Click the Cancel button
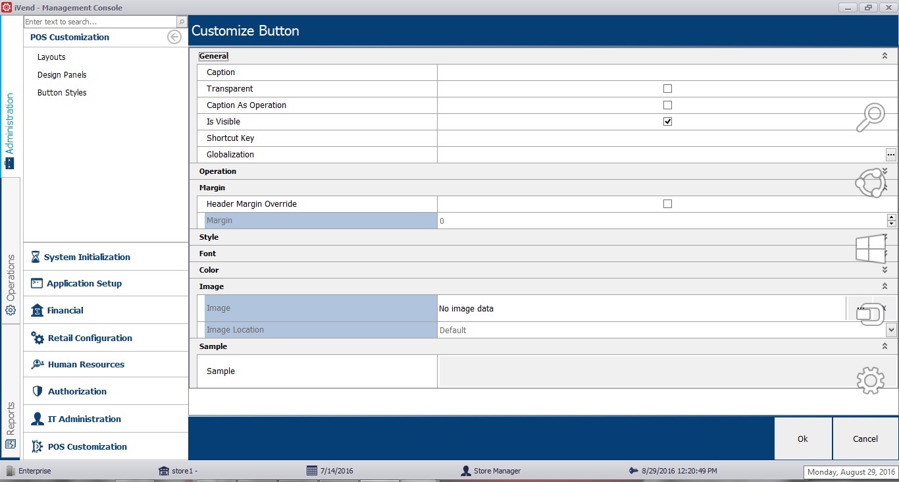 click(x=865, y=439)
